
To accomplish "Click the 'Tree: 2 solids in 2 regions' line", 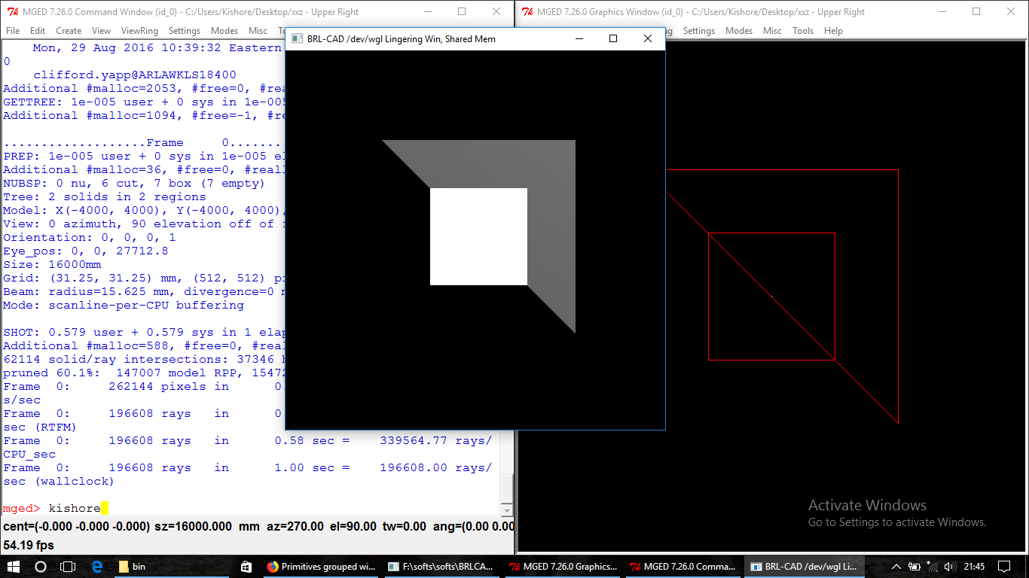I will tap(105, 197).
